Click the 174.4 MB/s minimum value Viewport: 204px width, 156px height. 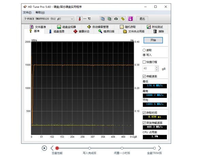click(x=155, y=86)
